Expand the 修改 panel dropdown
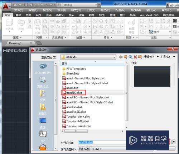 coord(108,37)
